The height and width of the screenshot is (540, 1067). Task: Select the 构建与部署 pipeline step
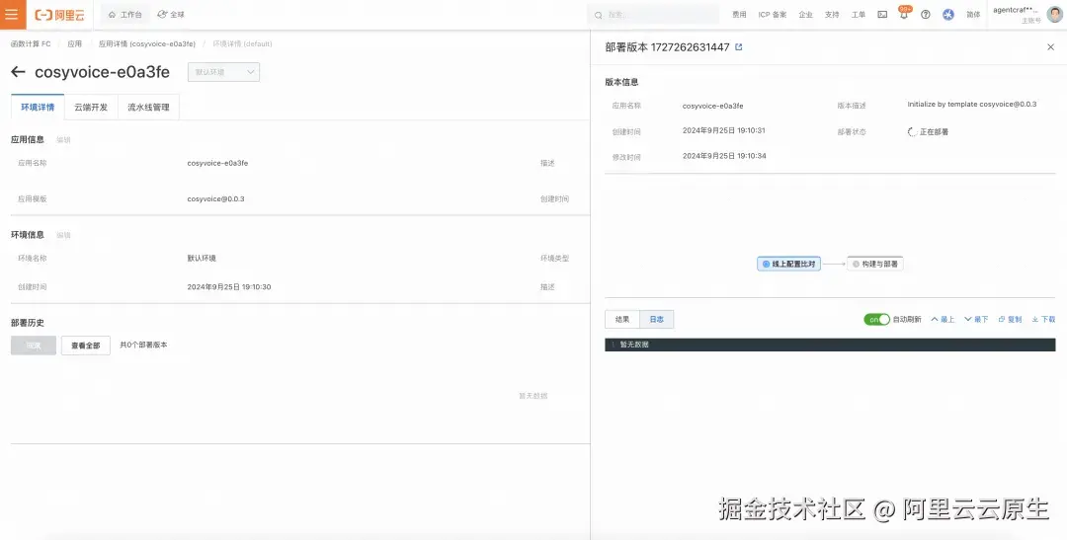(875, 264)
